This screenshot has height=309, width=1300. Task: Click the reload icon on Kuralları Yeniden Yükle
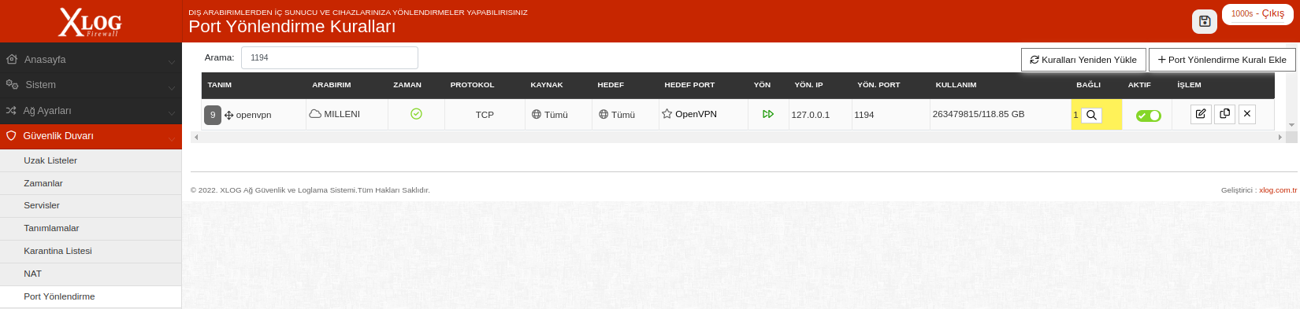coord(1034,59)
